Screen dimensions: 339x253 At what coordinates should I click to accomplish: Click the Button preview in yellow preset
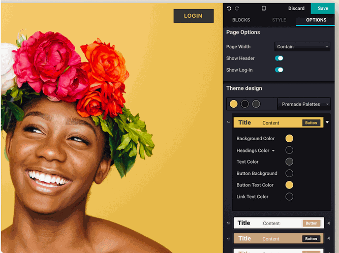click(x=311, y=123)
